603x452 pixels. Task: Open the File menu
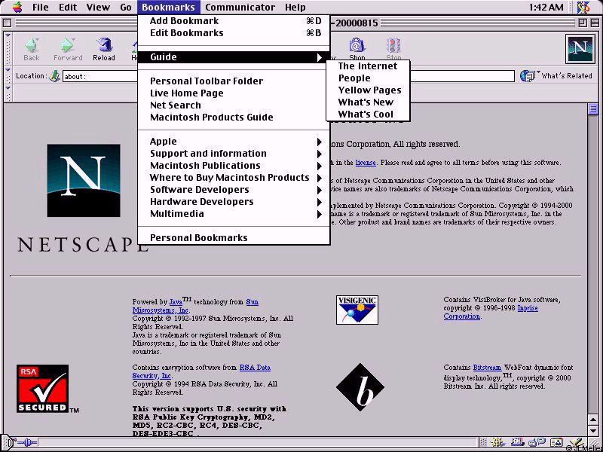coord(41,8)
